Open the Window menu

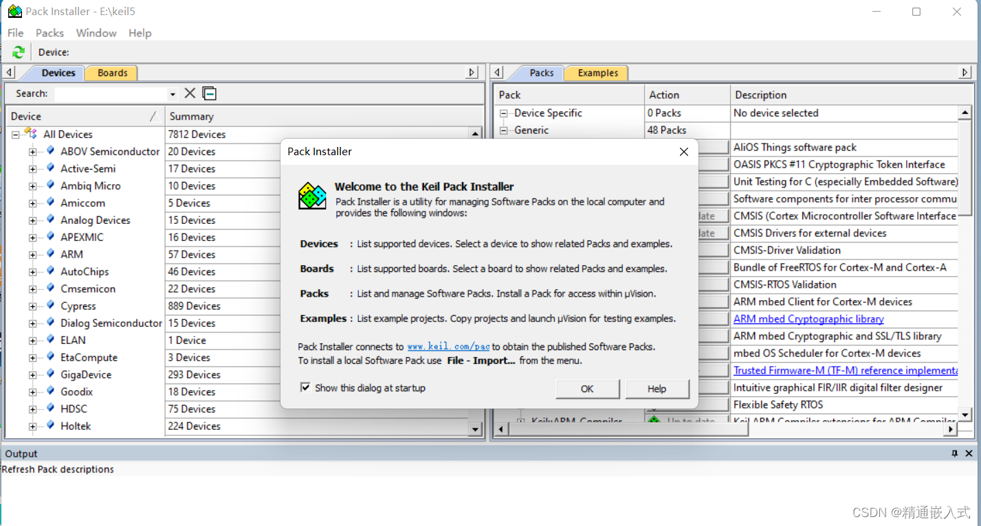pos(96,33)
